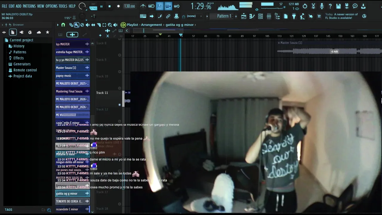Image resolution: width=382 pixels, height=215 pixels.
Task: Select the playlist Mute tool
Action: pos(88,25)
